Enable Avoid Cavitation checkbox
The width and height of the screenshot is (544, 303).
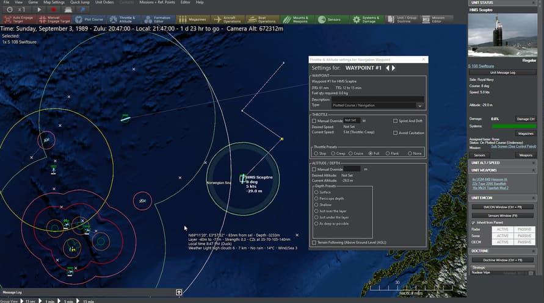pyautogui.click(x=395, y=133)
